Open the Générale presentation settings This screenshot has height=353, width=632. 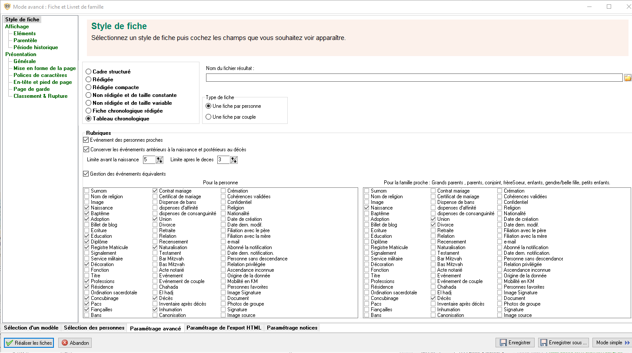click(x=24, y=61)
